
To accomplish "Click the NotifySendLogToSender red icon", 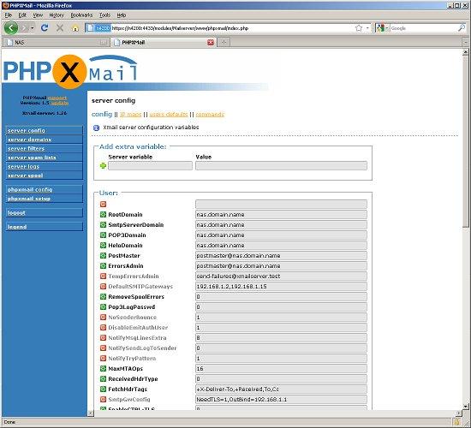I will pos(103,348).
